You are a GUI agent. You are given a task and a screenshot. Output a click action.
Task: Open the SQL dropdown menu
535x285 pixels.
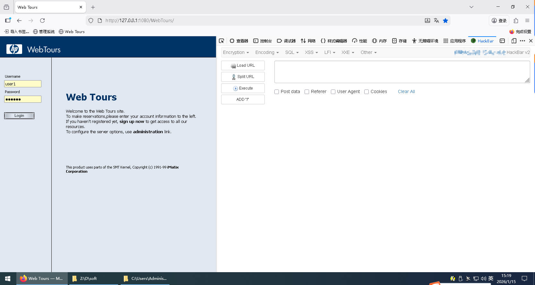point(292,52)
